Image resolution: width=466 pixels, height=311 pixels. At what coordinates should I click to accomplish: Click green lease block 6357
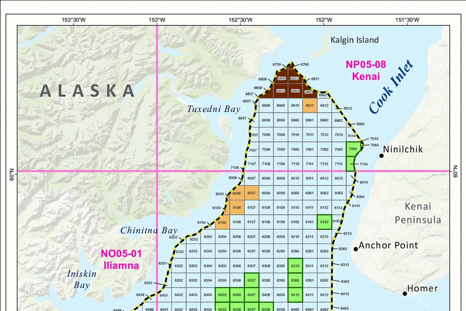[x=252, y=280]
